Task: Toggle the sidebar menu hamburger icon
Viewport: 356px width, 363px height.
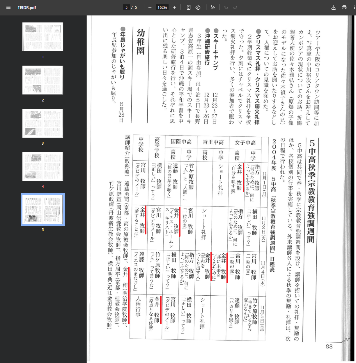Action: coord(8,7)
